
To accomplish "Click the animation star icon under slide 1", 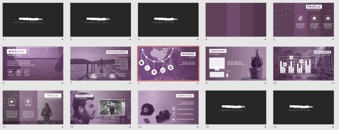I will (62, 39).
